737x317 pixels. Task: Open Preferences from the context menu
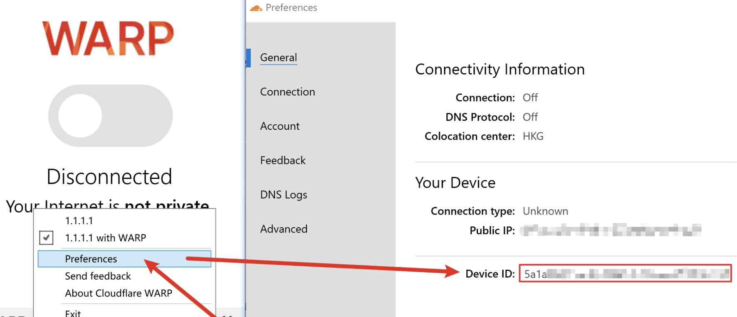91,259
